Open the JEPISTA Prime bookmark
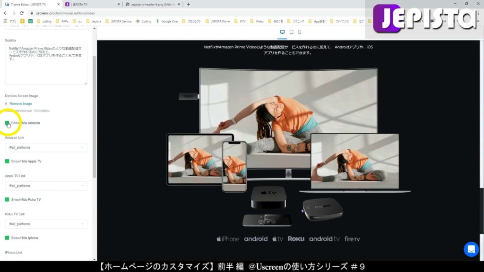Viewport: 484px width, 272px height. [217, 21]
